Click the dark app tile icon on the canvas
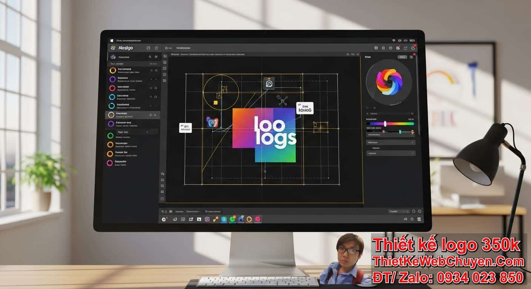Image resolution: width=531 pixels, height=289 pixels. click(269, 83)
